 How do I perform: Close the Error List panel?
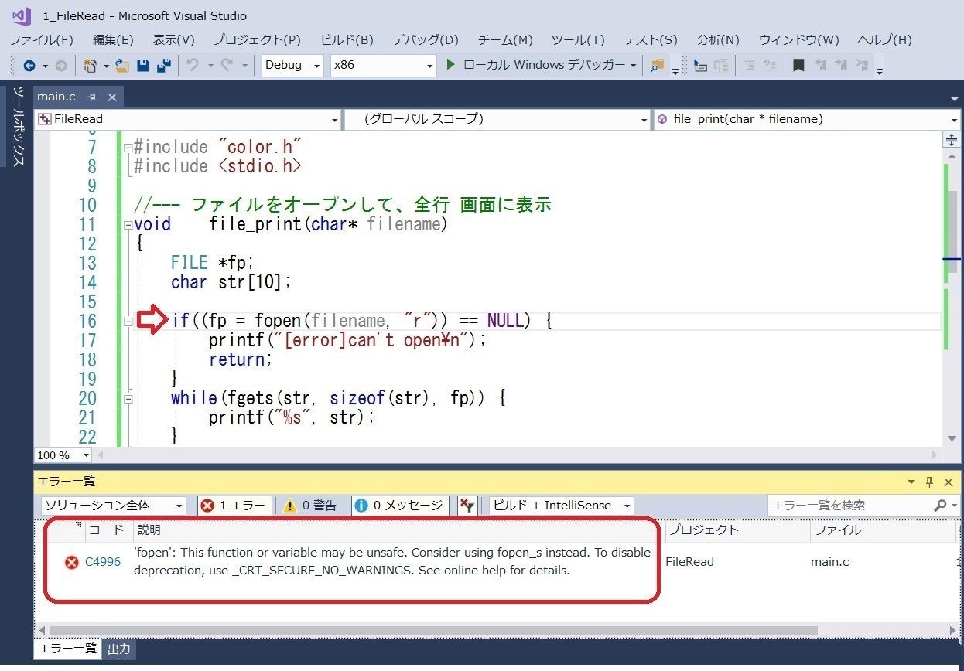[x=949, y=482]
